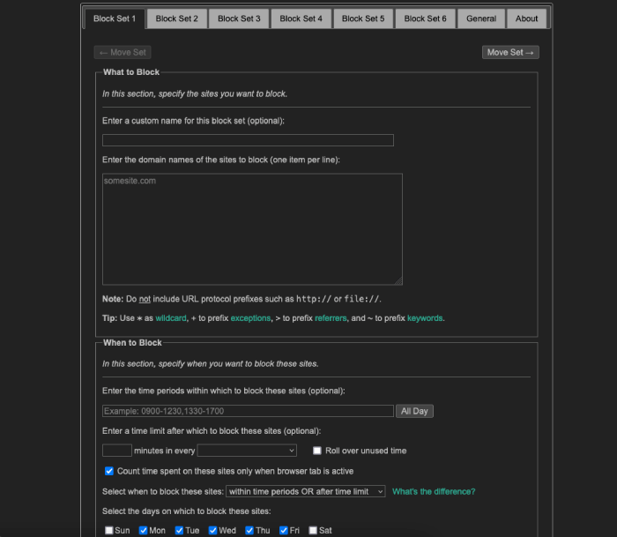Uncheck the Mon day checkbox

point(143,530)
